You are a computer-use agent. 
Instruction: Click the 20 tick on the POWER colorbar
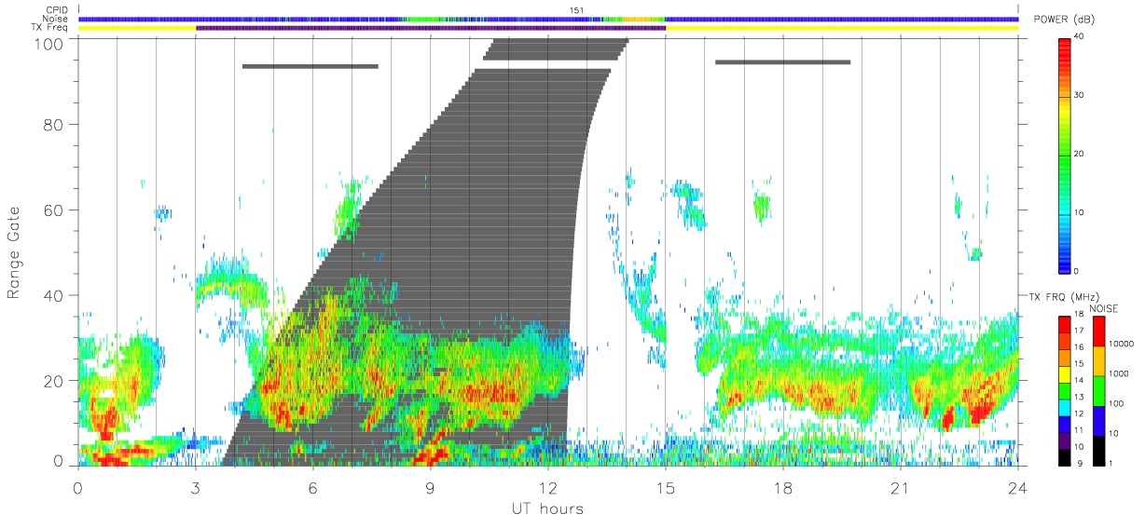(x=1080, y=154)
